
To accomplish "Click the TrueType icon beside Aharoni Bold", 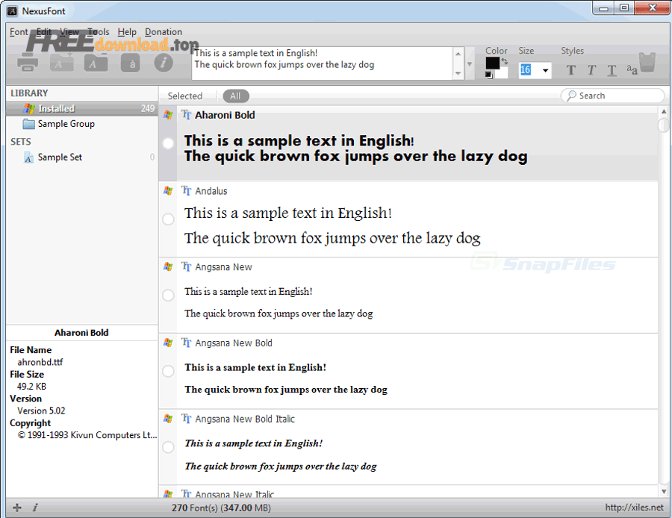I will (x=186, y=114).
